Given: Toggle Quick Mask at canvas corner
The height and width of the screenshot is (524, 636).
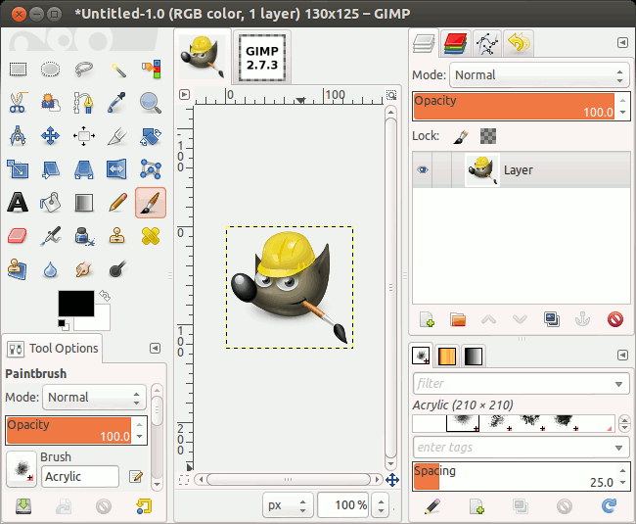Looking at the screenshot, I should (184, 480).
